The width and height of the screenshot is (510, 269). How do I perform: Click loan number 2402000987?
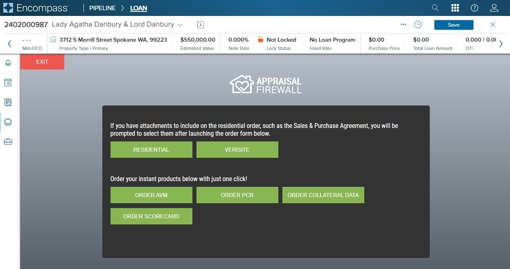click(26, 25)
